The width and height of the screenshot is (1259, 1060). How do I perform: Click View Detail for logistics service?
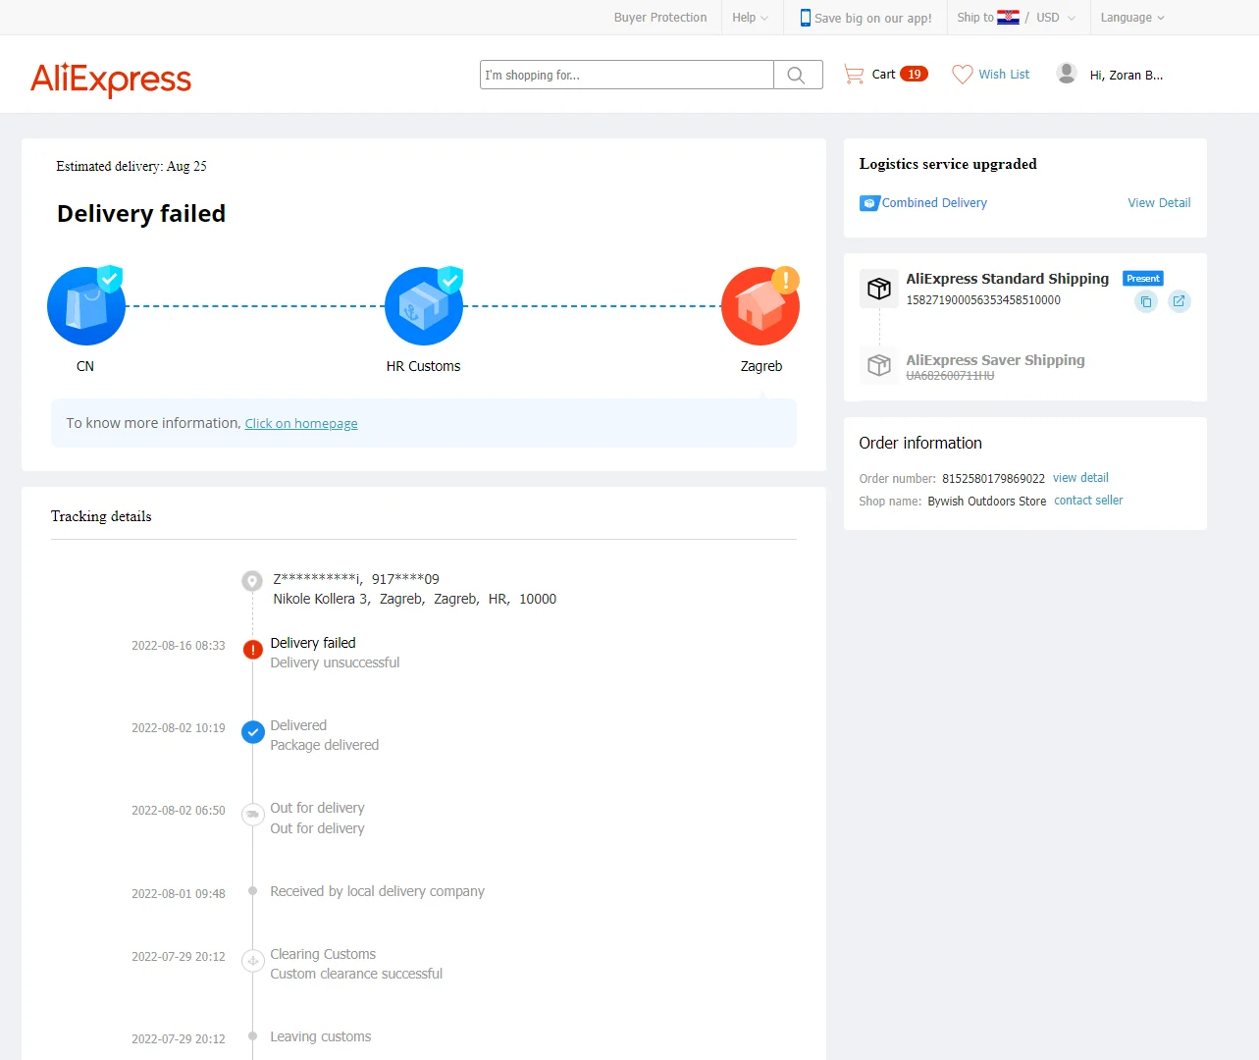(1159, 203)
